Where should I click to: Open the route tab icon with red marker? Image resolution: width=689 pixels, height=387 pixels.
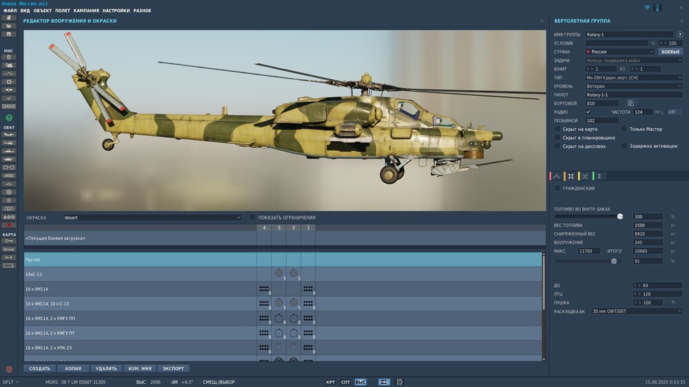pos(557,176)
